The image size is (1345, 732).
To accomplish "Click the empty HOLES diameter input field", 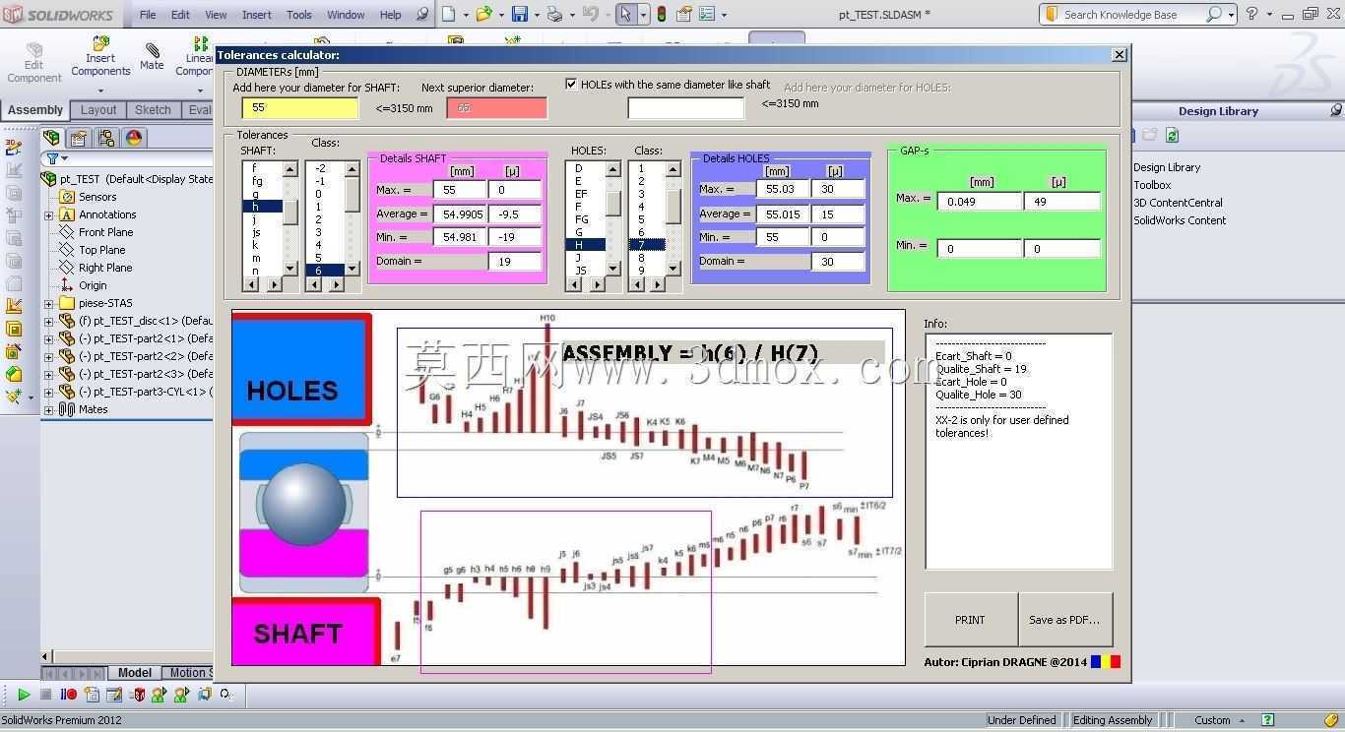I will (x=685, y=108).
